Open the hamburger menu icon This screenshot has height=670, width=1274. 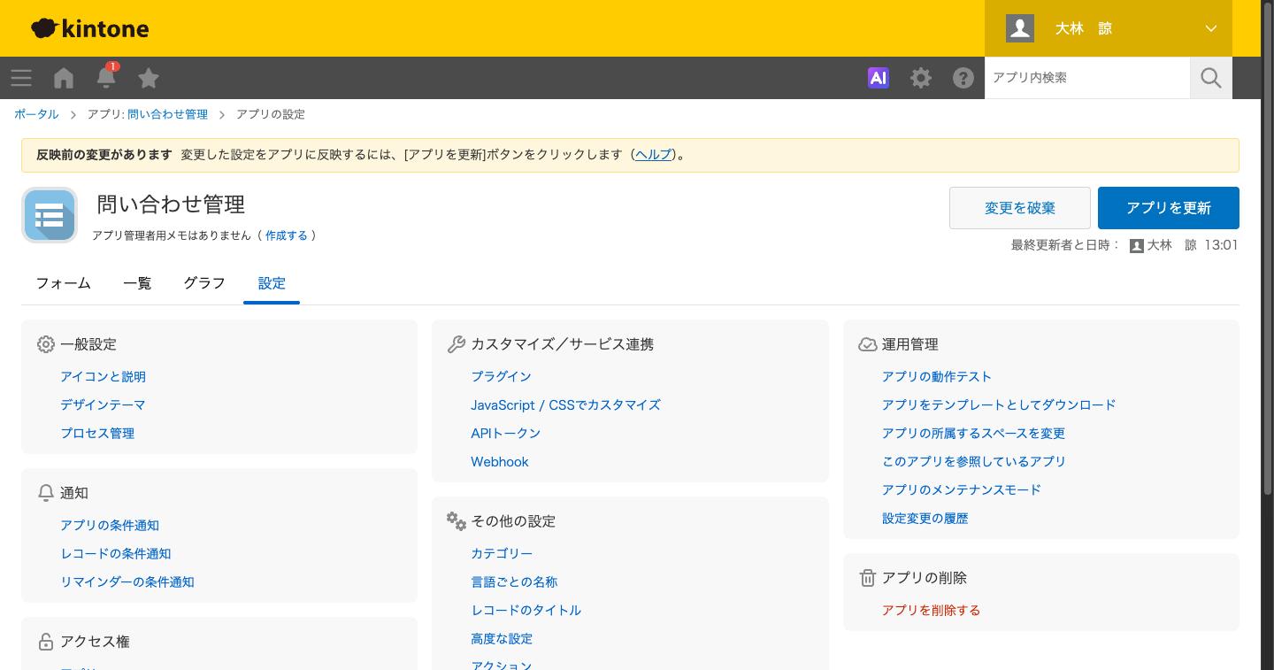click(x=21, y=78)
